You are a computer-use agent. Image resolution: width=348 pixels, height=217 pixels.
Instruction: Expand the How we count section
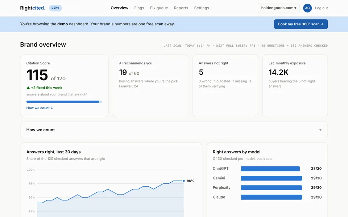pyautogui.click(x=174, y=130)
